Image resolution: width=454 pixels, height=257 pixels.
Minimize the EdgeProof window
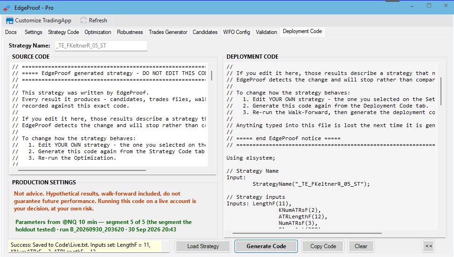coord(412,6)
